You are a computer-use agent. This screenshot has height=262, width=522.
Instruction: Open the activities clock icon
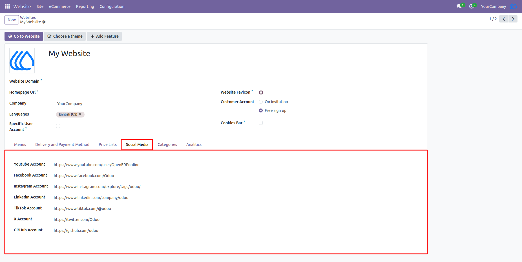coord(471,6)
